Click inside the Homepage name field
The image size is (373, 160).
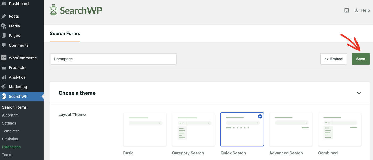pos(113,59)
